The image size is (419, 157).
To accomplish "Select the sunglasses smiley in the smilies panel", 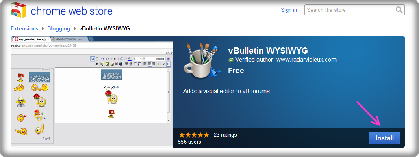I will tap(21, 102).
